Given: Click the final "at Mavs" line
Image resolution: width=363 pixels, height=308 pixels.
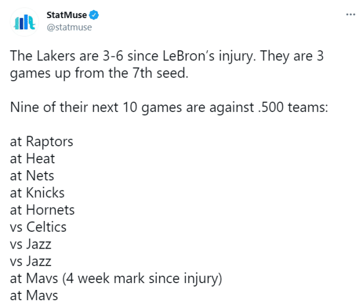Looking at the screenshot, I should (33, 295).
